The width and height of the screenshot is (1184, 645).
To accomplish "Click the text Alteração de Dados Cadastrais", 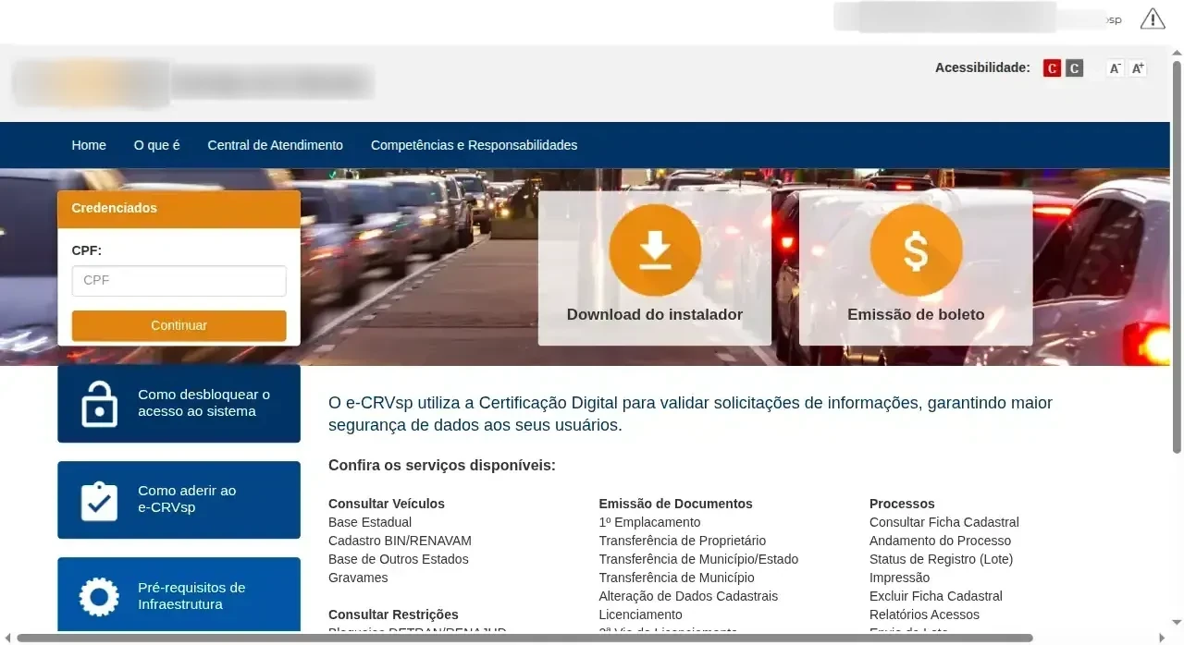I will click(x=688, y=596).
